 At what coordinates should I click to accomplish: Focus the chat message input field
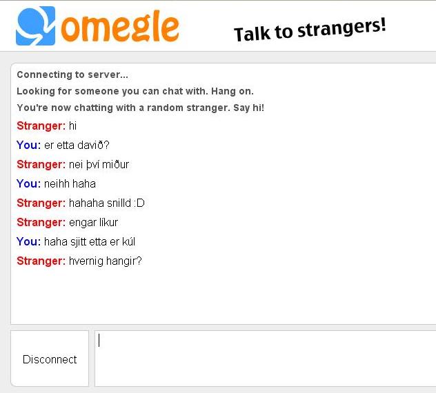point(266,359)
